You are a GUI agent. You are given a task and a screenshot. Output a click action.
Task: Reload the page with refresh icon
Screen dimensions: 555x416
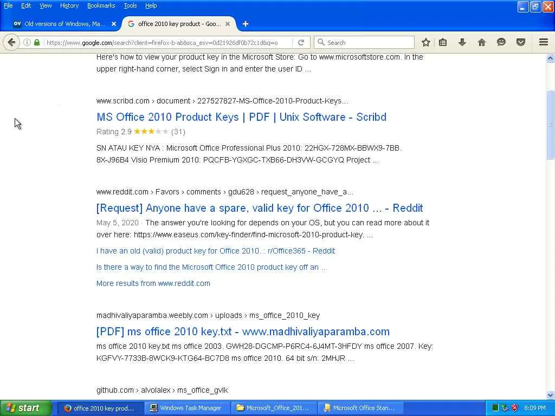(x=301, y=42)
